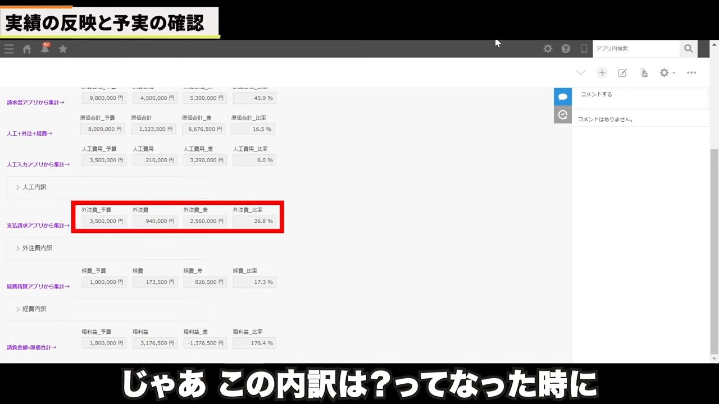Add a new record with plus icon
The width and height of the screenshot is (719, 404).
click(x=602, y=73)
